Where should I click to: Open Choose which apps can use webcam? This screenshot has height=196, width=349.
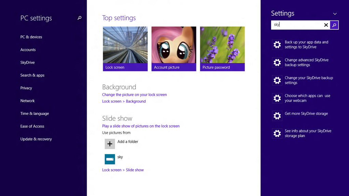(307, 98)
